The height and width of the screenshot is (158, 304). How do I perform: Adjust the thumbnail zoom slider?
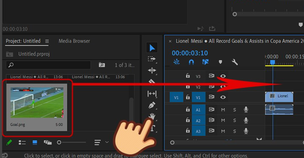59,143
